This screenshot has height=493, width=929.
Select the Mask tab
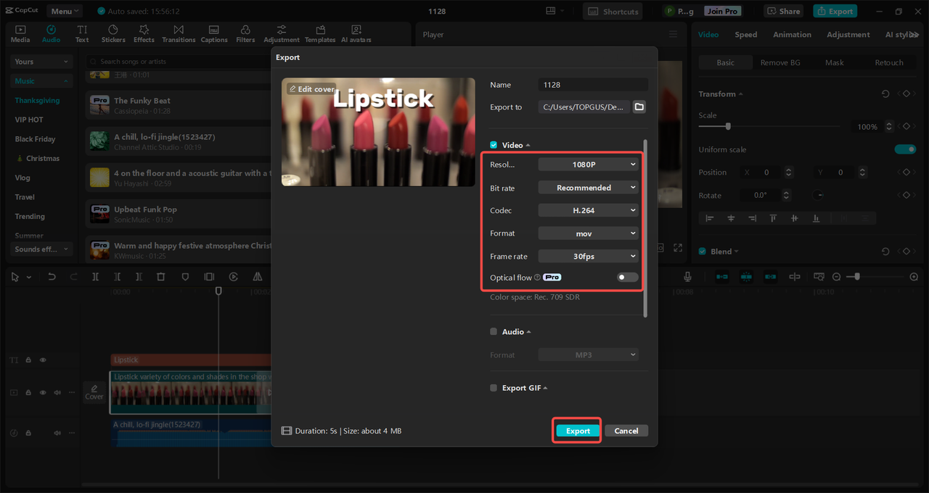point(835,63)
